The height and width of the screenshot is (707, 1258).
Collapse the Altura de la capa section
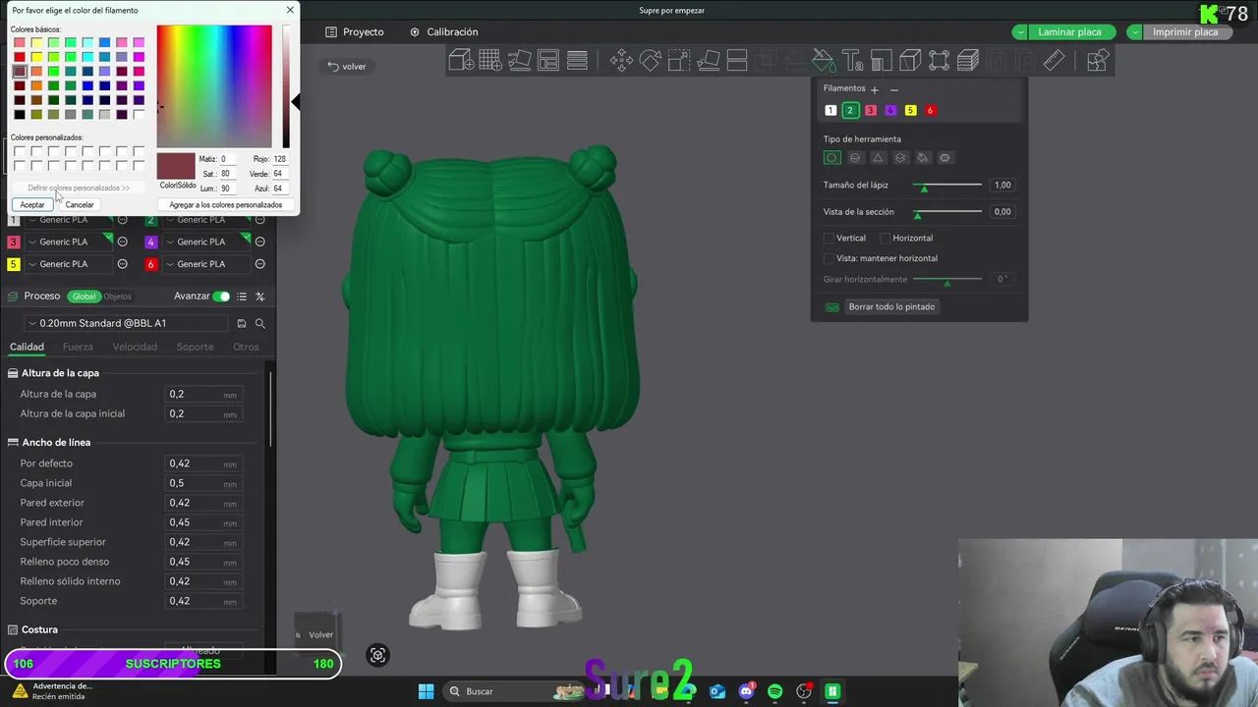tap(60, 373)
